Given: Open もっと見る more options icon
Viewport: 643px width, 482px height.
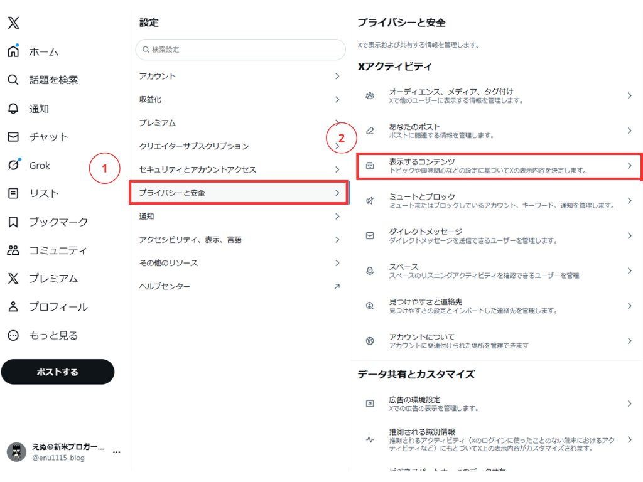Looking at the screenshot, I should [13, 335].
